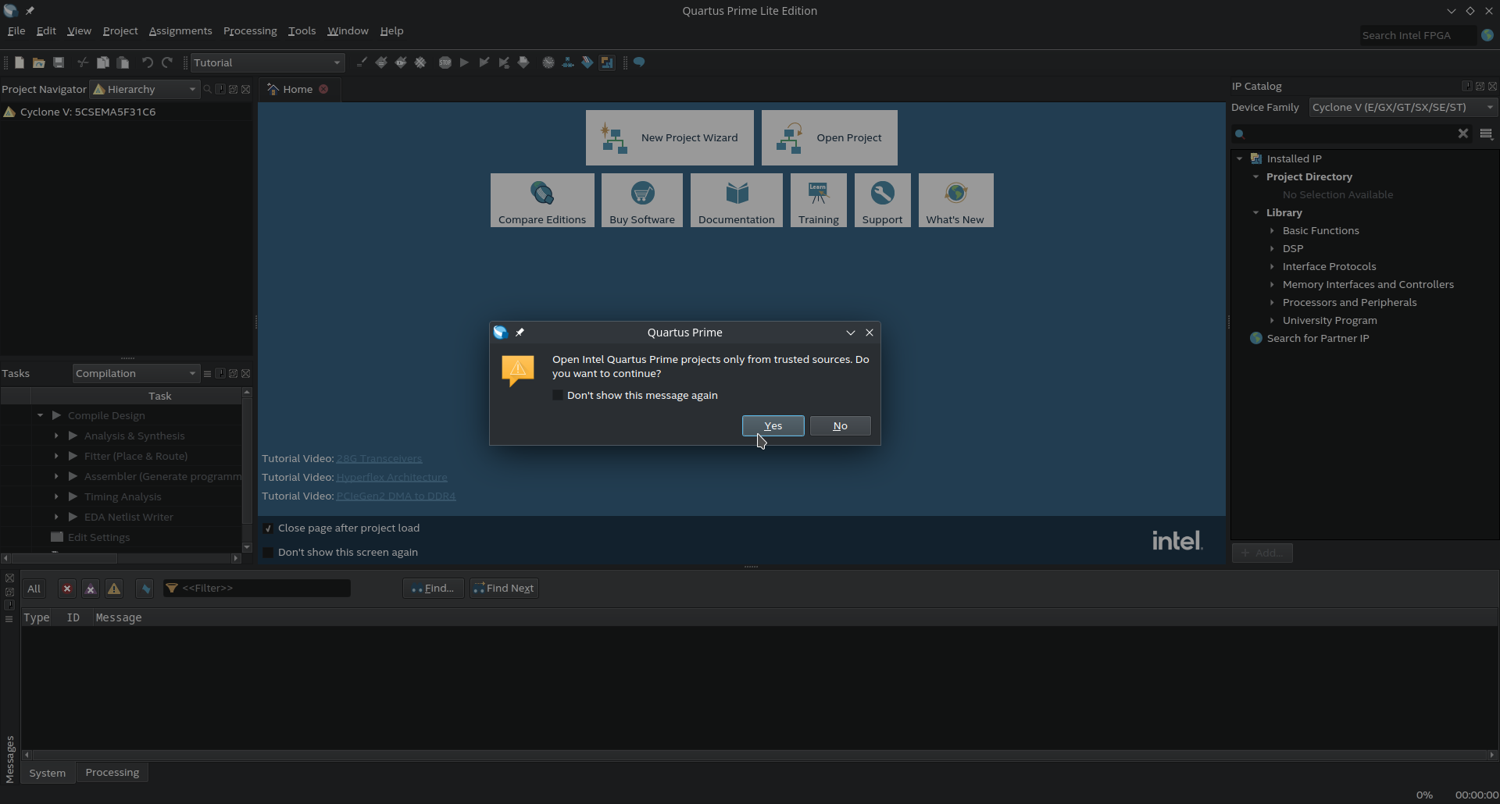Click the New Project Wizard button
Image resolution: width=1500 pixels, height=804 pixels.
(670, 138)
